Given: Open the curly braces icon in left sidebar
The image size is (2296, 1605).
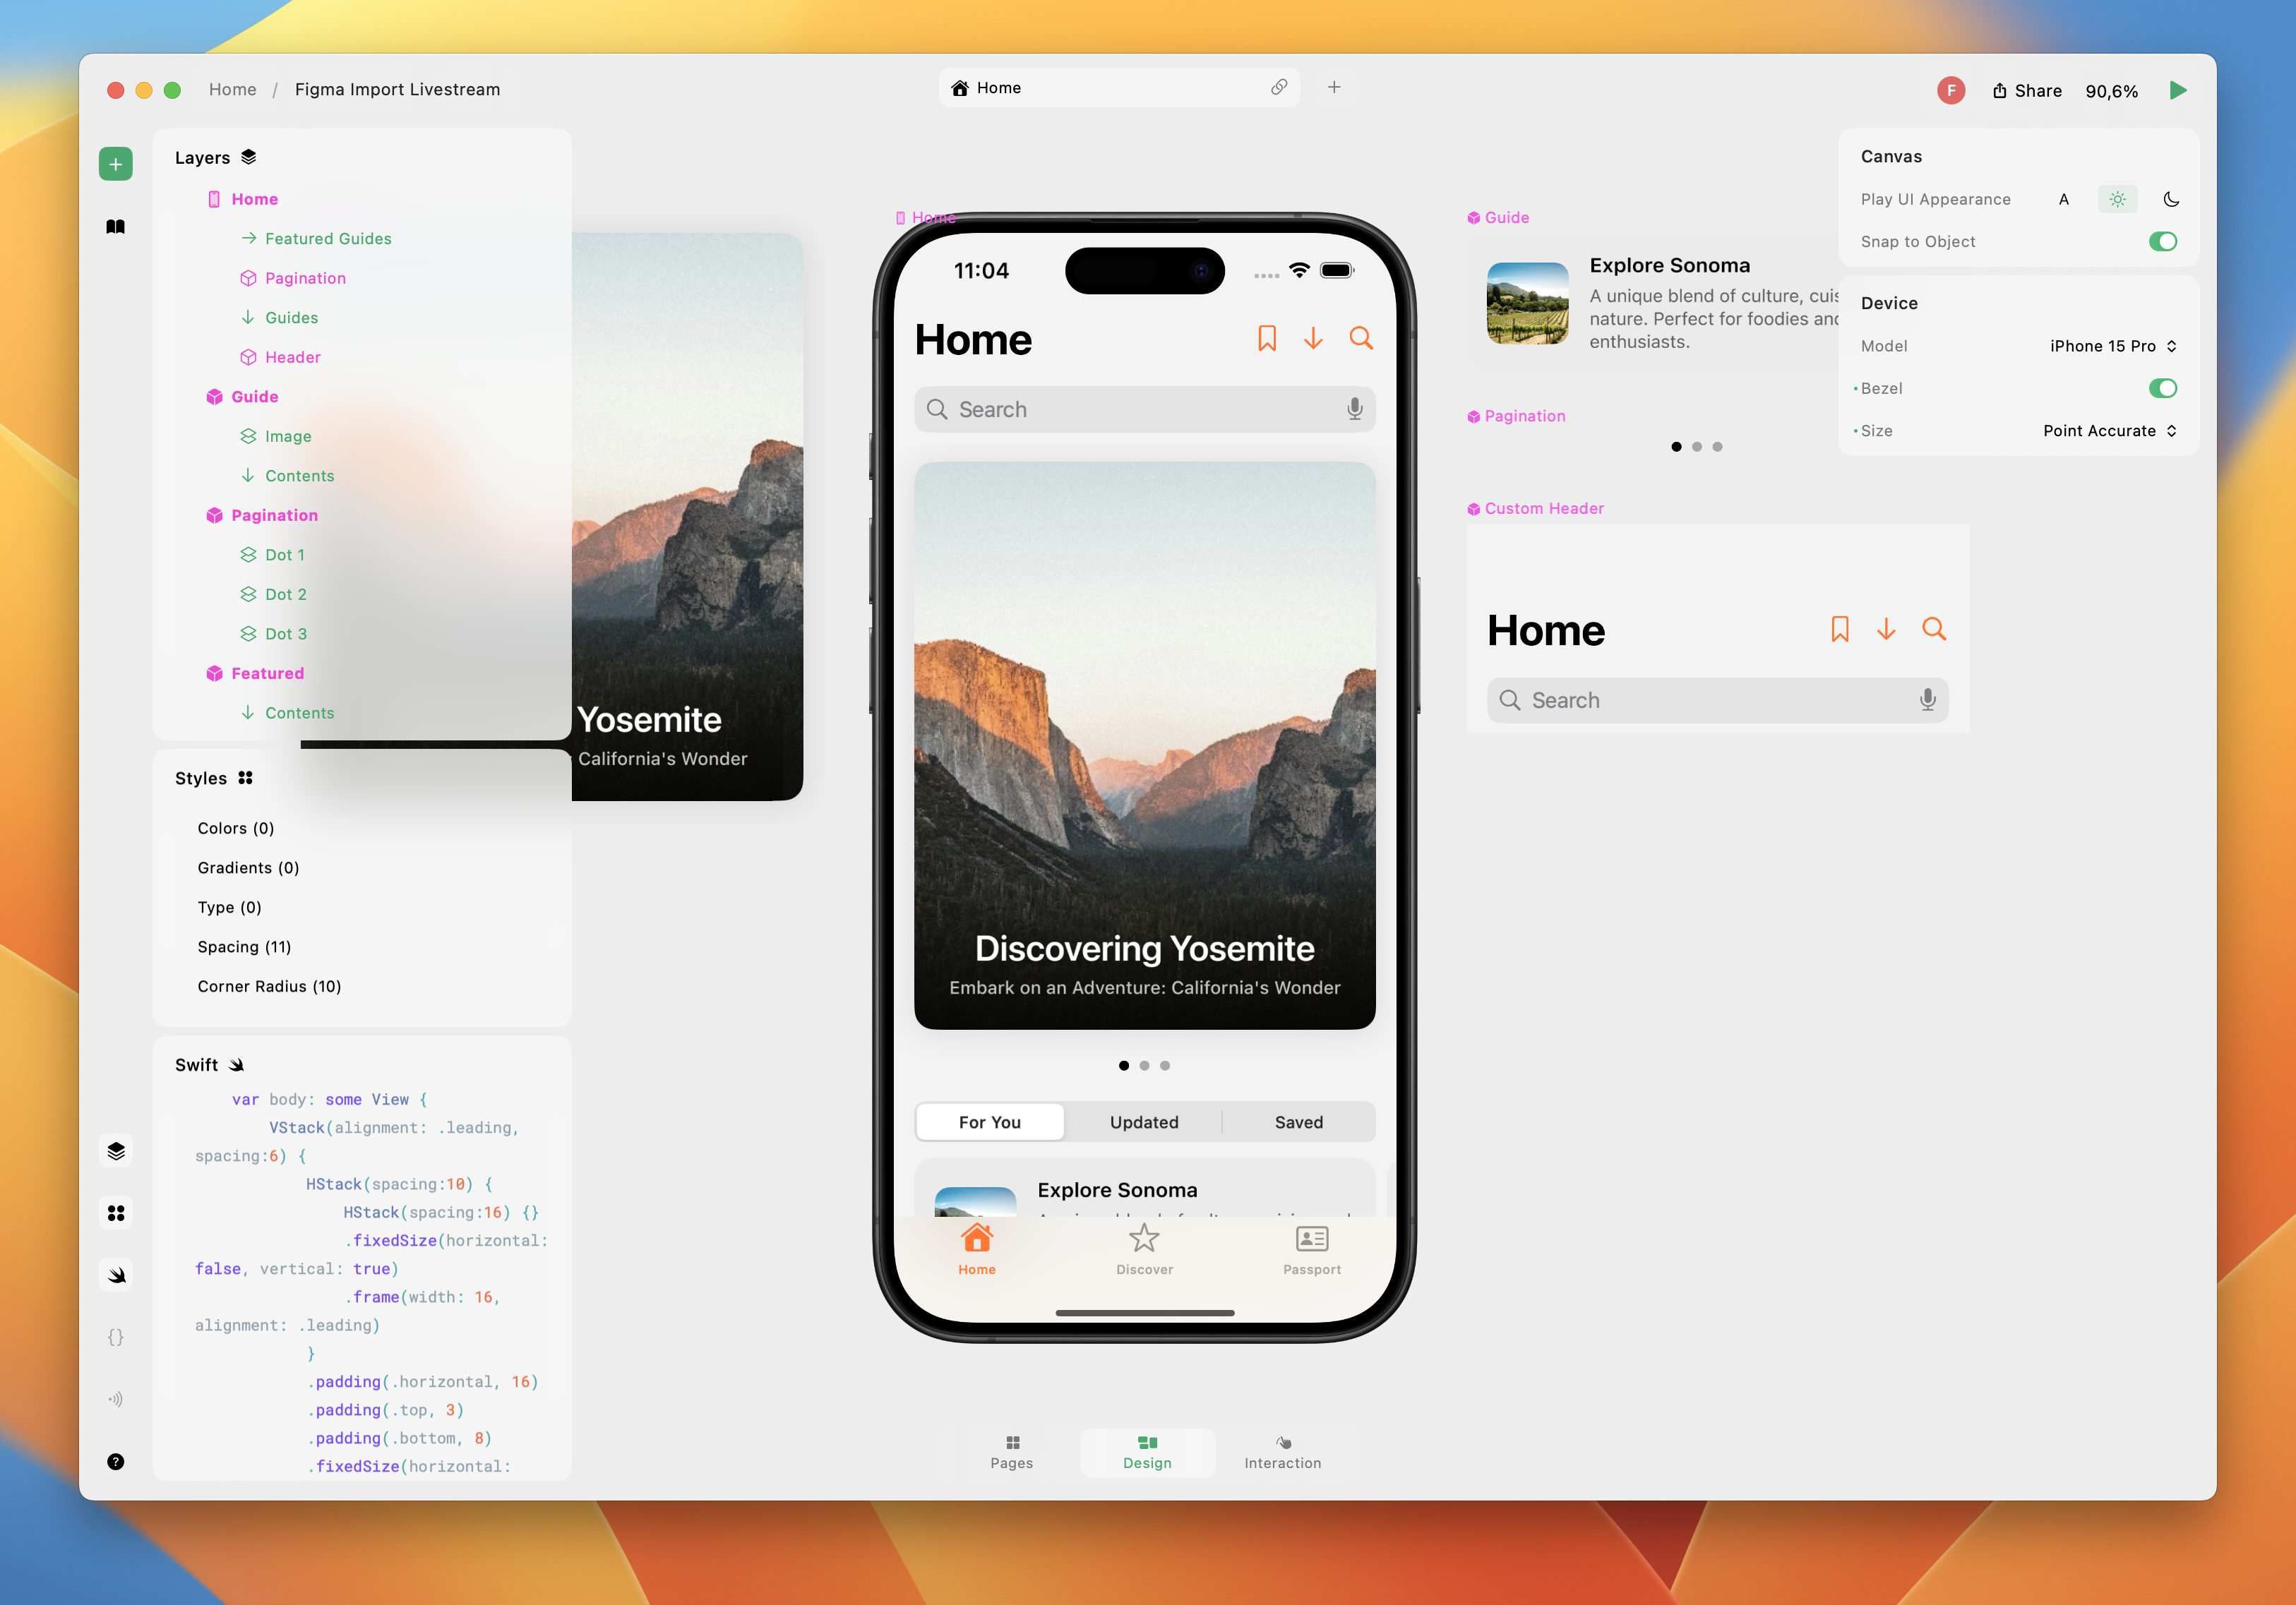Looking at the screenshot, I should point(116,1337).
